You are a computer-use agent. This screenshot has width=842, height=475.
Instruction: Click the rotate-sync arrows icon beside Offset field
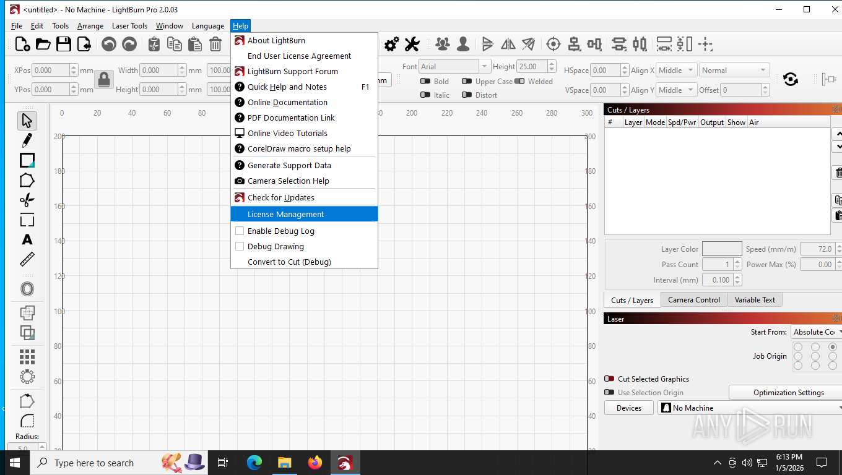[790, 79]
